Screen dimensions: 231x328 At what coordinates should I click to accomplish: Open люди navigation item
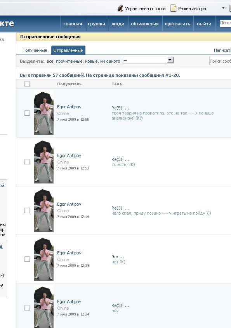click(x=118, y=24)
